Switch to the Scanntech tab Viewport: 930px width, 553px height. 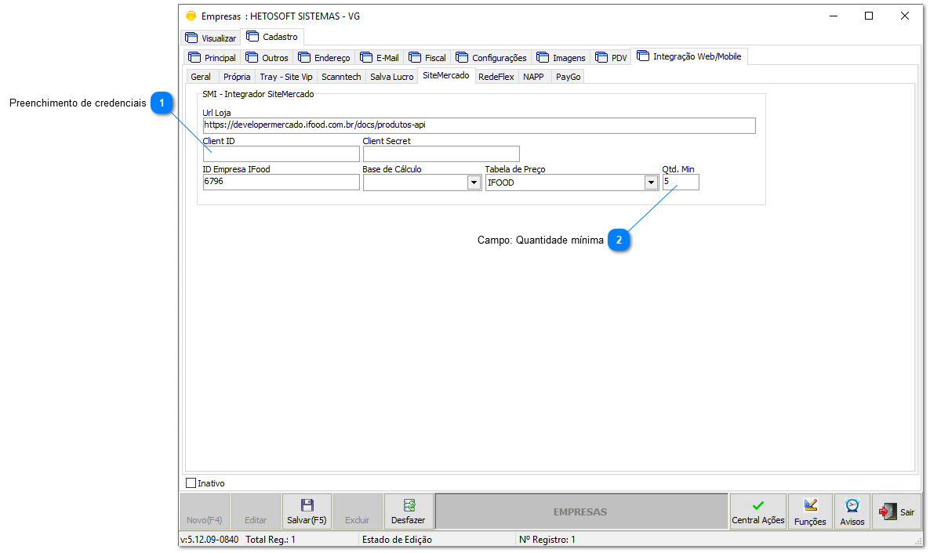click(341, 76)
